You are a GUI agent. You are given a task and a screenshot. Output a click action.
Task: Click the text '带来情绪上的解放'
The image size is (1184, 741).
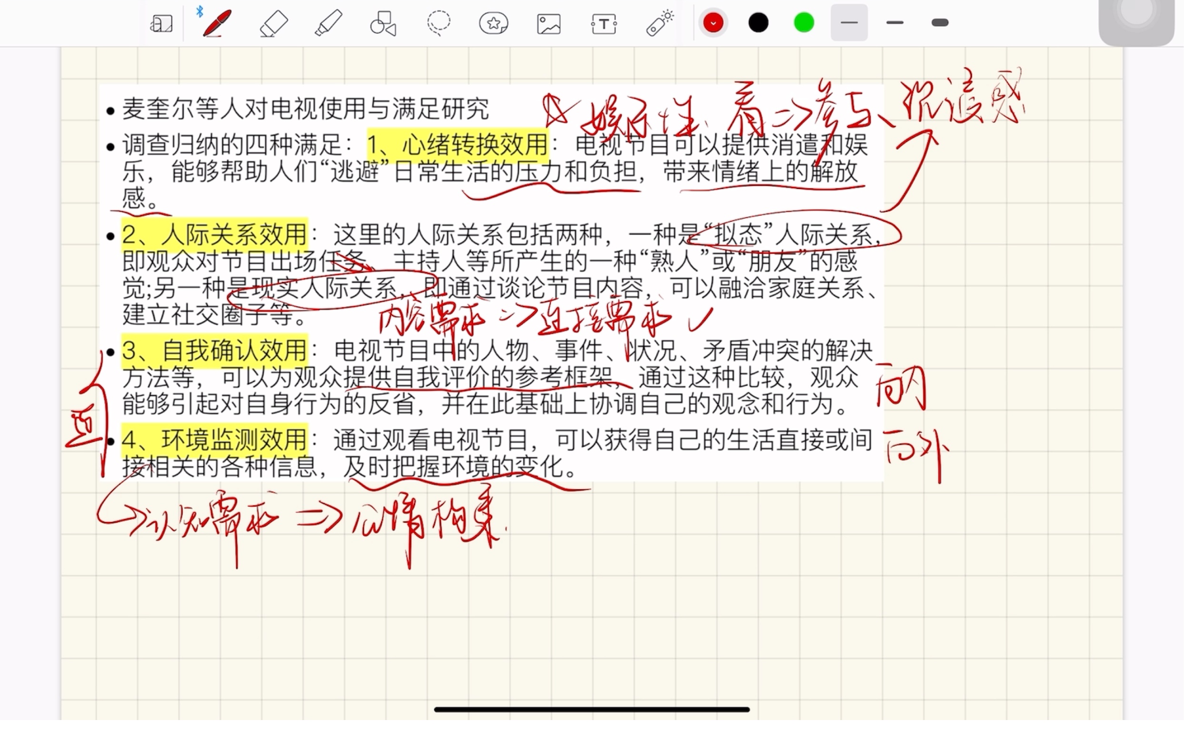[x=761, y=171]
